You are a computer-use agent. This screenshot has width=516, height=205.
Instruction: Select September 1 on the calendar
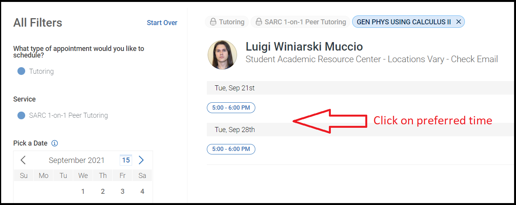[83, 191]
